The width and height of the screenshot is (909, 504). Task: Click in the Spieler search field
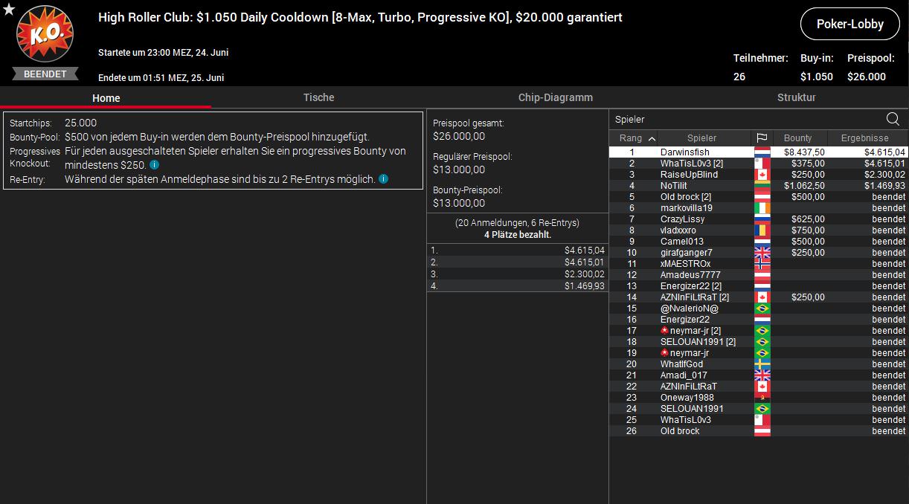point(744,119)
